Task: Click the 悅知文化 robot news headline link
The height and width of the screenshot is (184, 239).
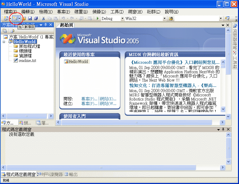Action: coord(173,86)
